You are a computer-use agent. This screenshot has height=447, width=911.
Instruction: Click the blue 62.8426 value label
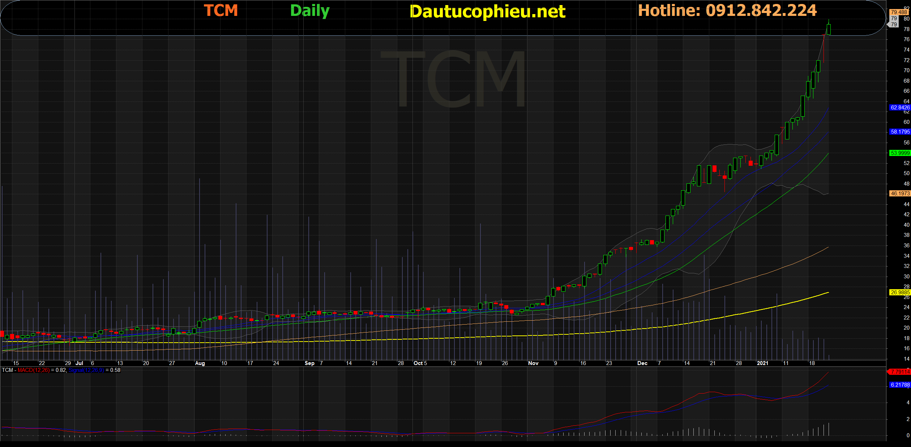900,108
